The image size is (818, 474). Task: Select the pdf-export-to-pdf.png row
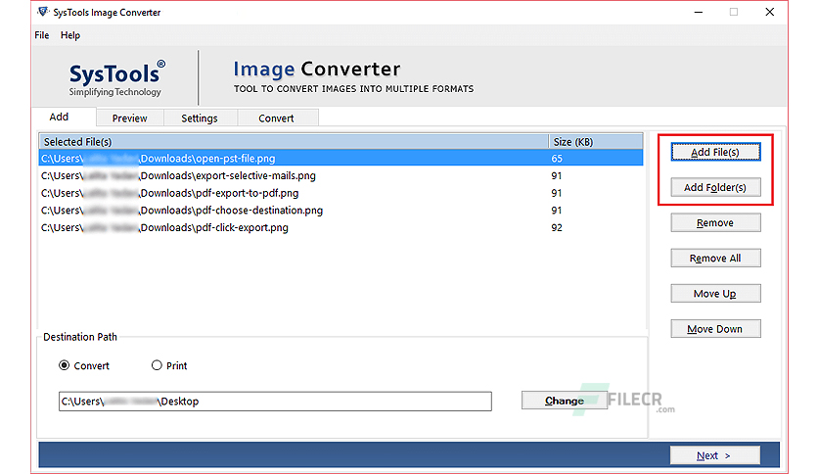(341, 193)
